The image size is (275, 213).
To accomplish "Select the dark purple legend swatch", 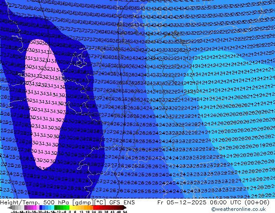I will (x=26, y=207).
